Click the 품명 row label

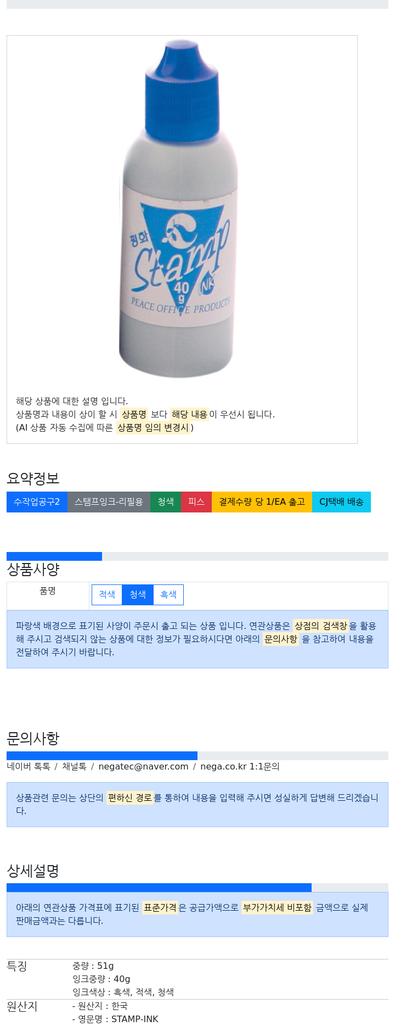(x=48, y=591)
